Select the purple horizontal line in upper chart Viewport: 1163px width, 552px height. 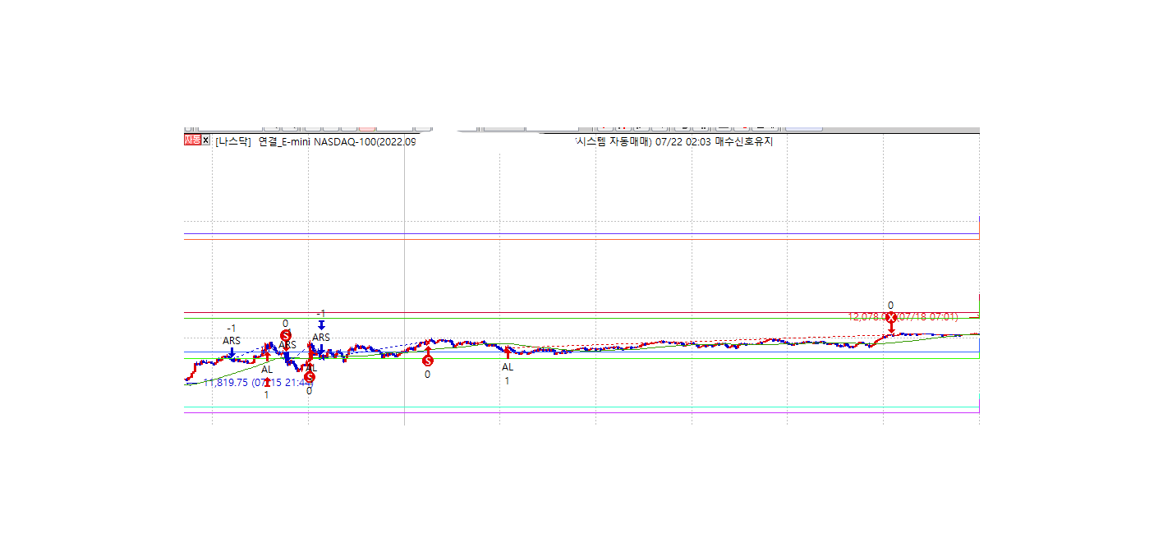575,234
